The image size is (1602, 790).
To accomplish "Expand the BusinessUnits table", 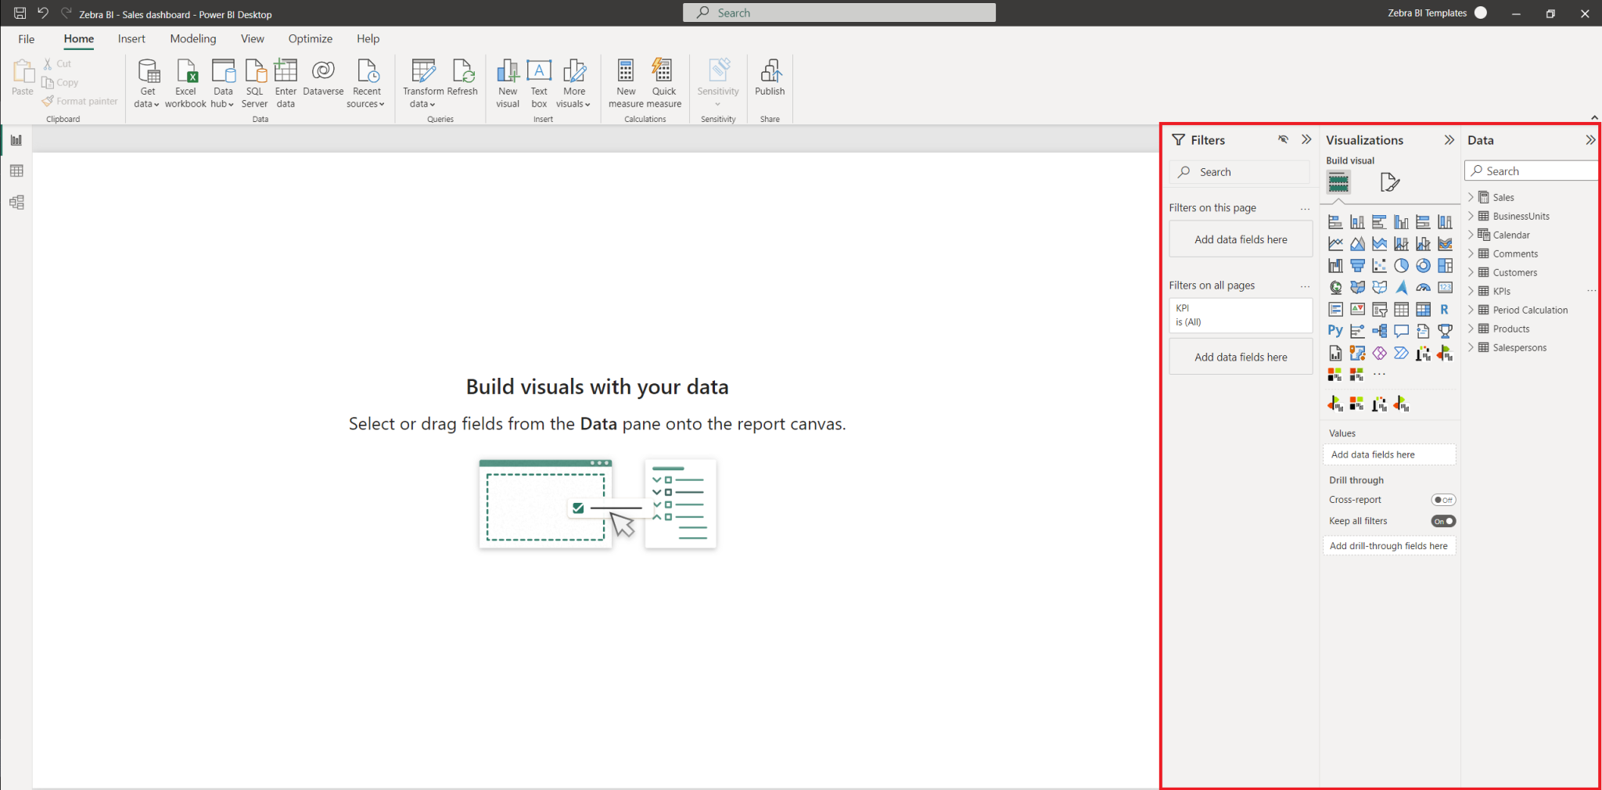I will (x=1471, y=216).
